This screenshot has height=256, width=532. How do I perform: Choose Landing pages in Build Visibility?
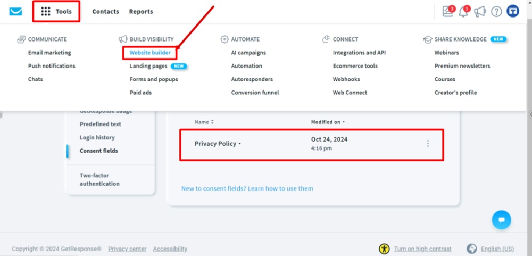(x=148, y=66)
